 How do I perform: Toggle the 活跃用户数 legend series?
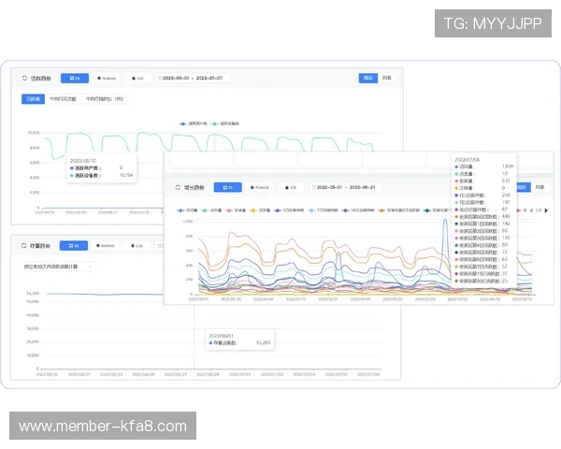click(193, 123)
